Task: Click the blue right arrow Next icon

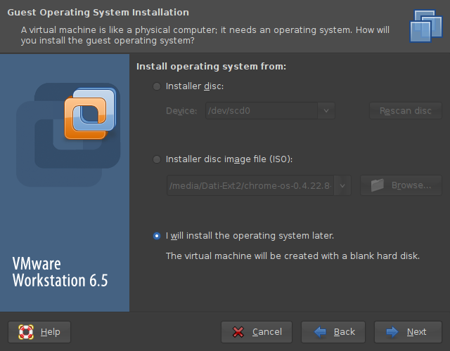Action: tap(392, 332)
